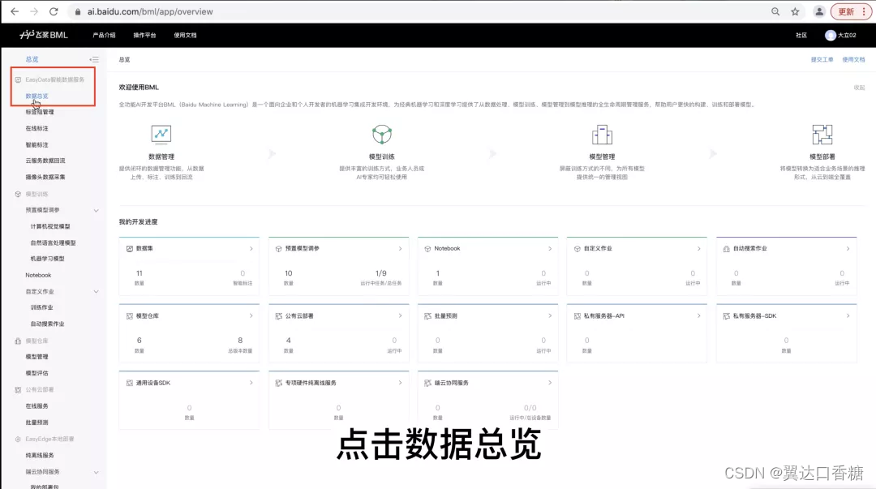Click the 私有服务器-SDK card icon

pyautogui.click(x=726, y=316)
